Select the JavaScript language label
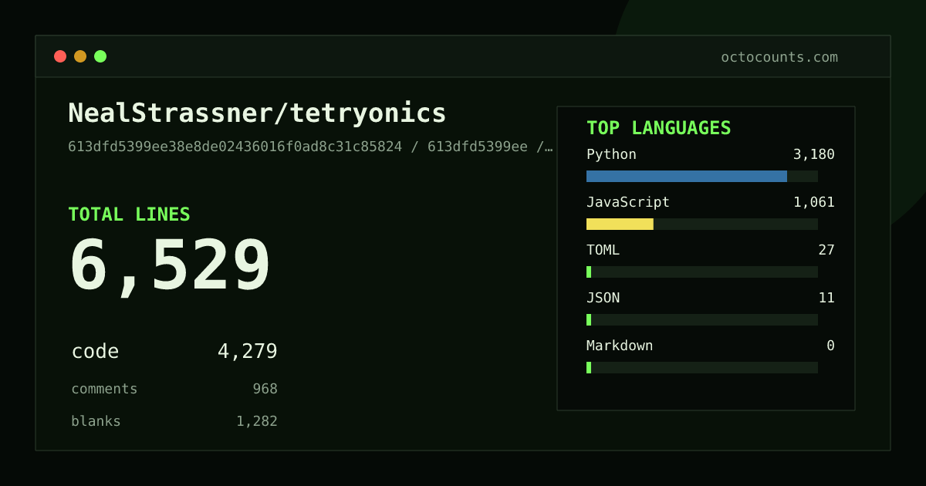This screenshot has width=926, height=486. pos(628,202)
